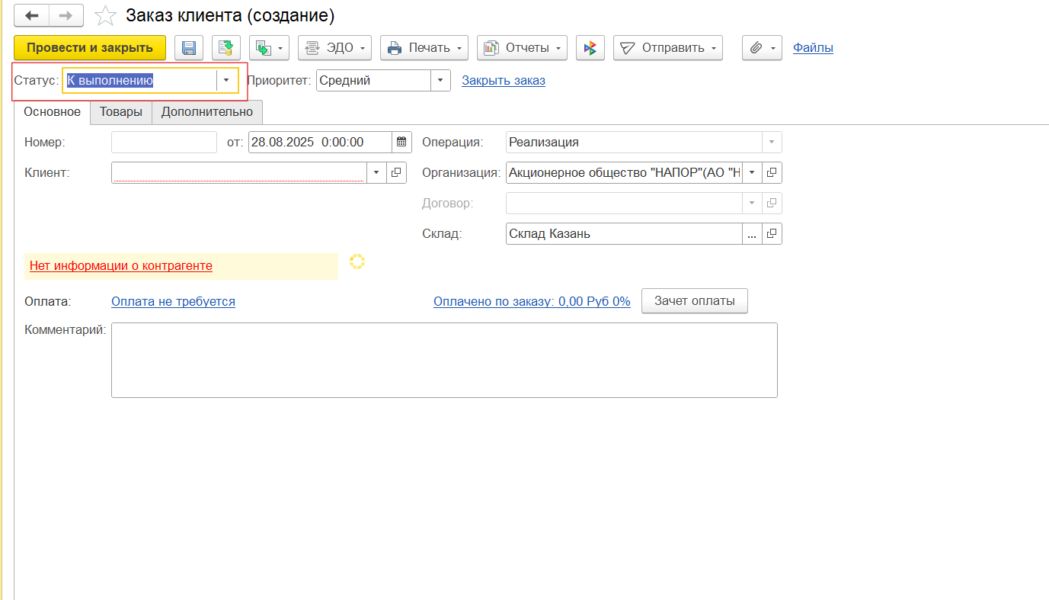Open calendar picker for order date
Image resolution: width=1049 pixels, height=600 pixels.
click(401, 142)
